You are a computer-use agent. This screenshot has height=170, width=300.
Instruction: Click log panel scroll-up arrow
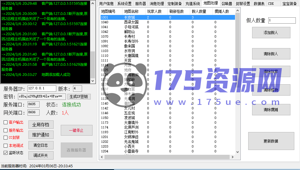click(x=93, y=4)
